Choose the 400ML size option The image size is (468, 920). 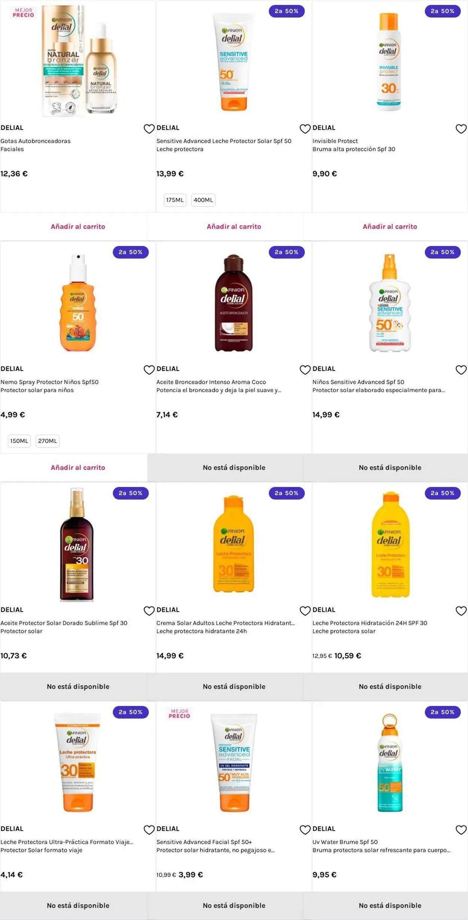[x=203, y=200]
